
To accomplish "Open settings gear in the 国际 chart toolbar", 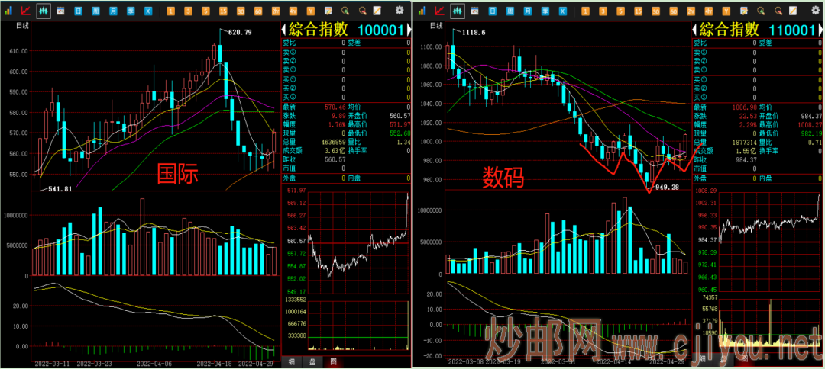I will point(400,11).
